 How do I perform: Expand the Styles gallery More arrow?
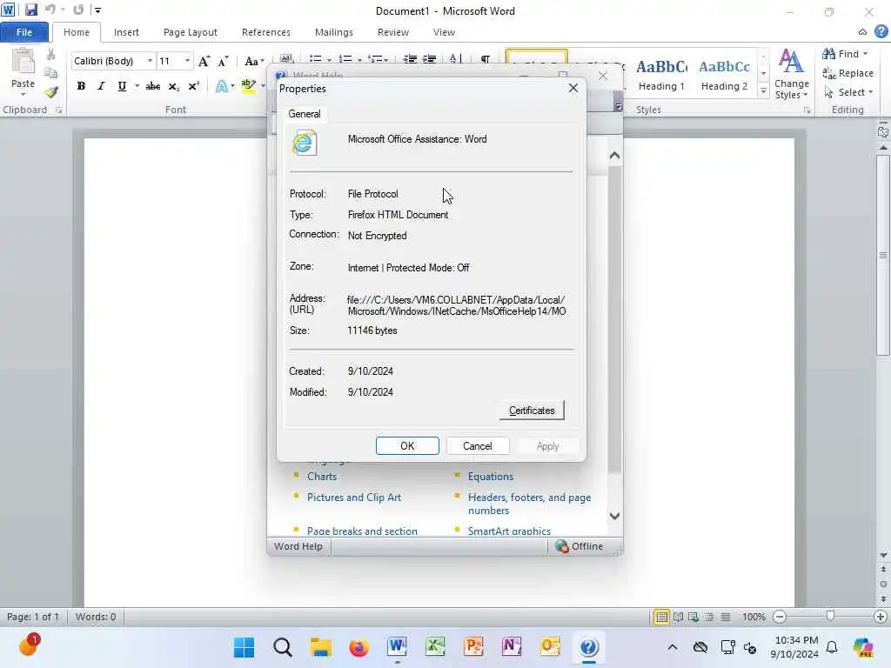point(763,90)
